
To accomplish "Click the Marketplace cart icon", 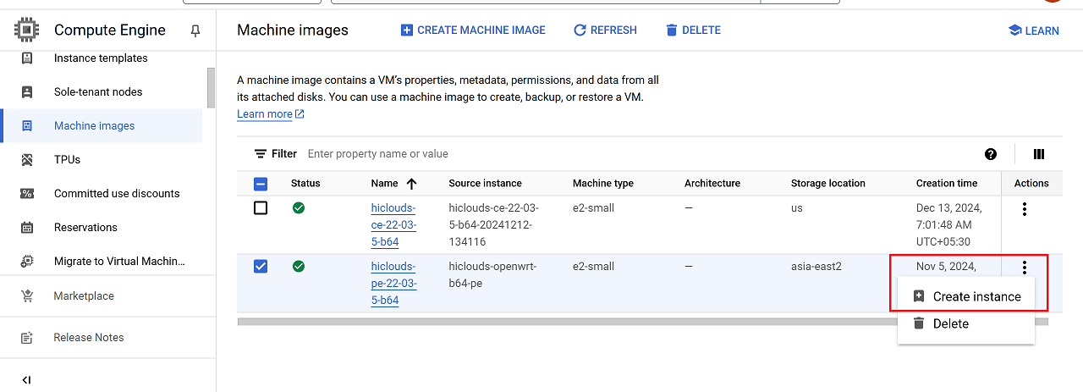I will point(27,296).
